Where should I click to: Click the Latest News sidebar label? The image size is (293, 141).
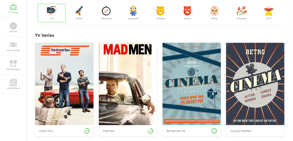13,88
